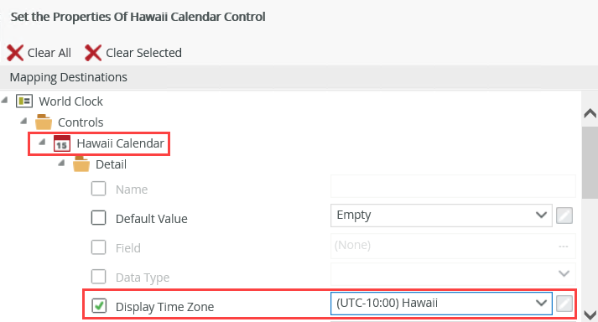Click the scrollbar down arrow

coord(590,315)
